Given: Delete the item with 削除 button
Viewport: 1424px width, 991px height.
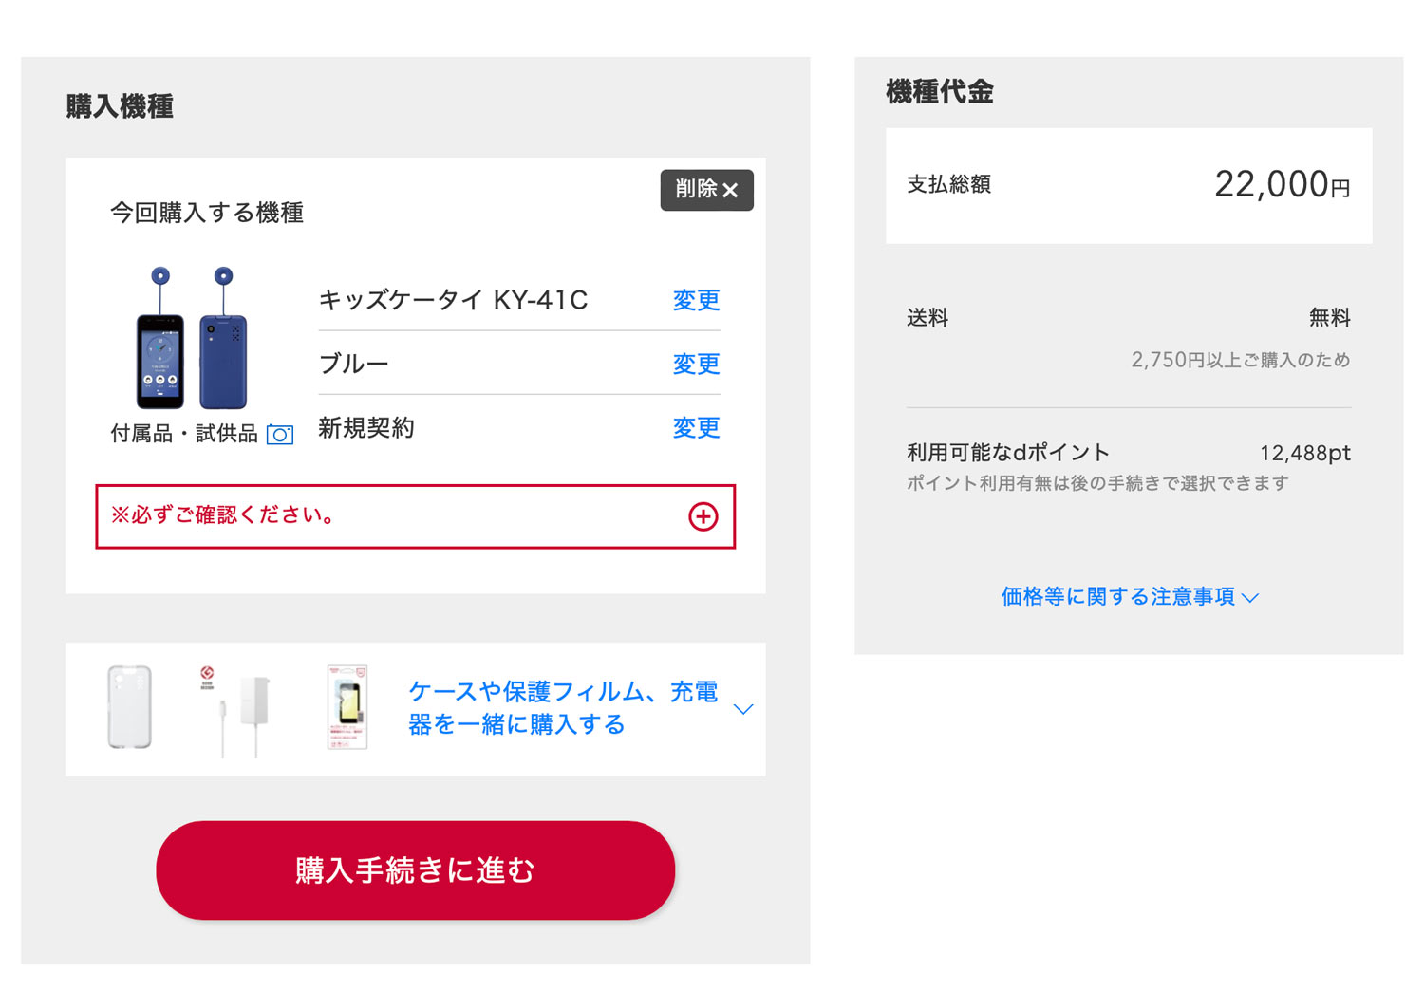Looking at the screenshot, I should pos(707,190).
